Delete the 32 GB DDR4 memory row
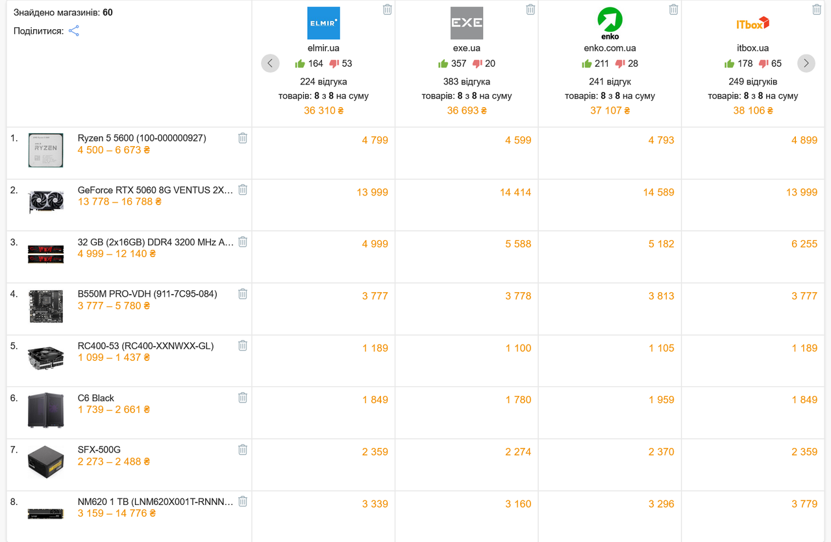 click(x=243, y=241)
